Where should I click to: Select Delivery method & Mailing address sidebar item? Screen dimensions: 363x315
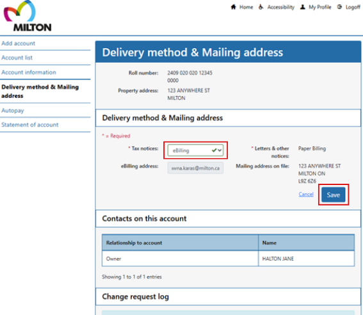click(40, 91)
